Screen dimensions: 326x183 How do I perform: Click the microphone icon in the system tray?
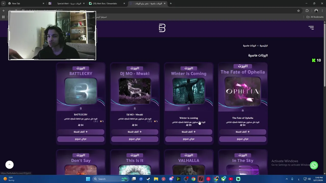[292, 179]
